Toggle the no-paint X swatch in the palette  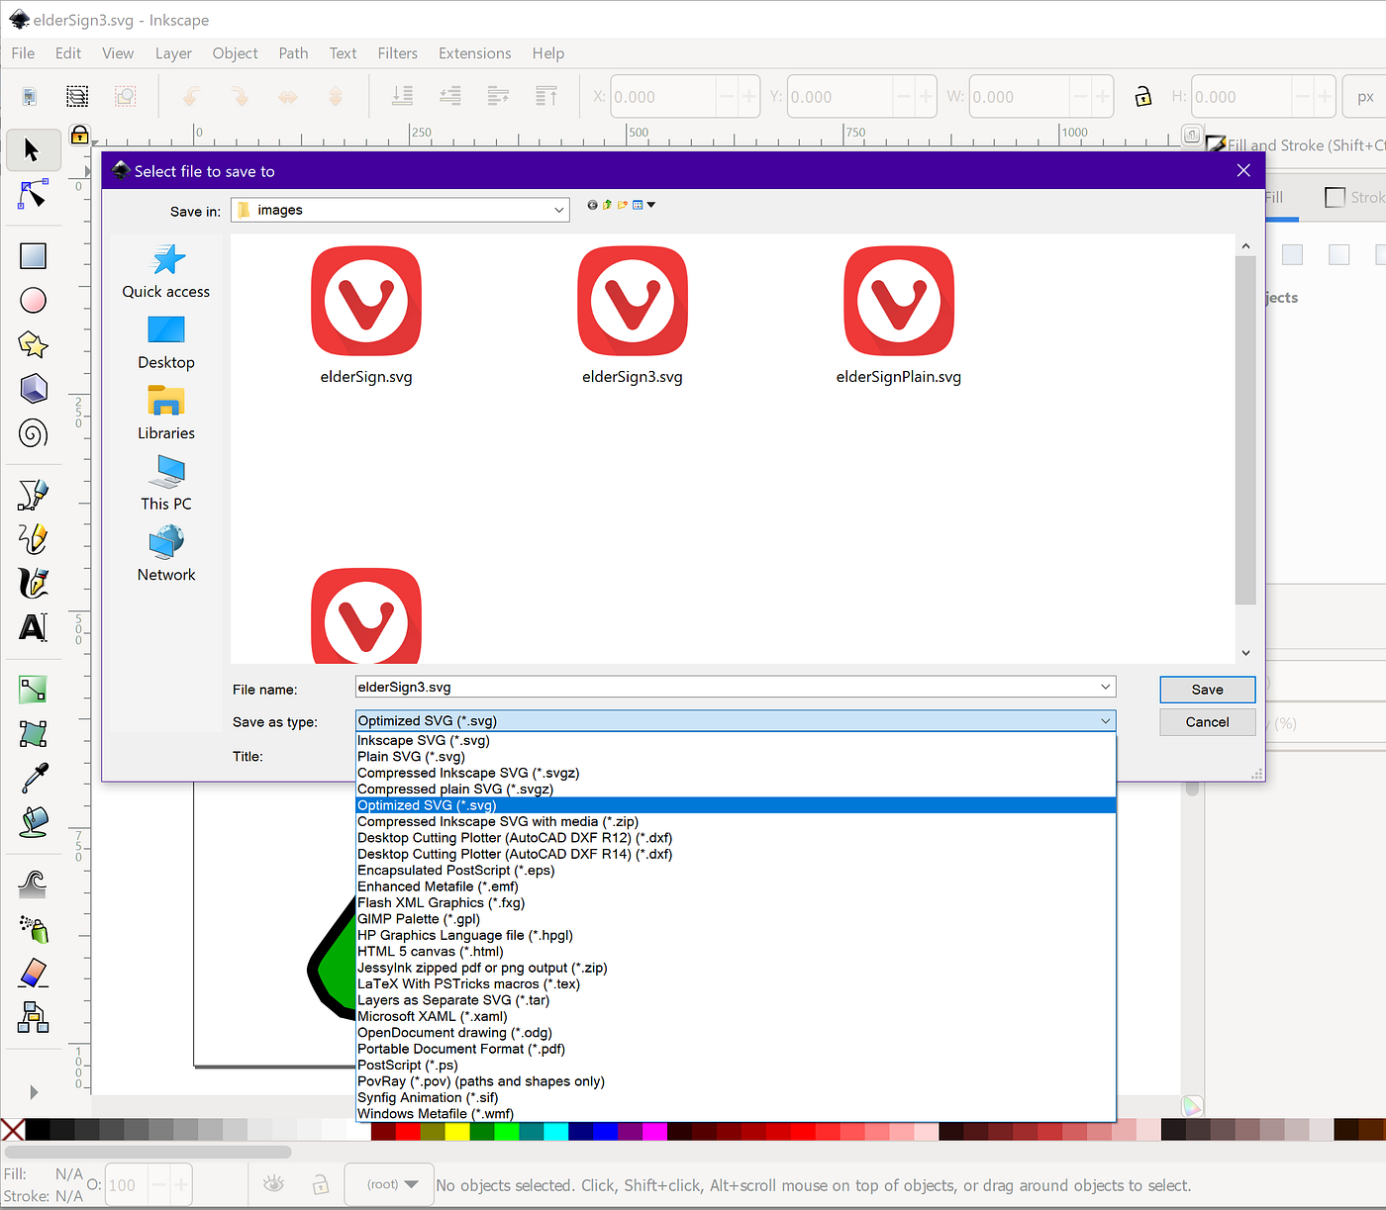pos(12,1129)
